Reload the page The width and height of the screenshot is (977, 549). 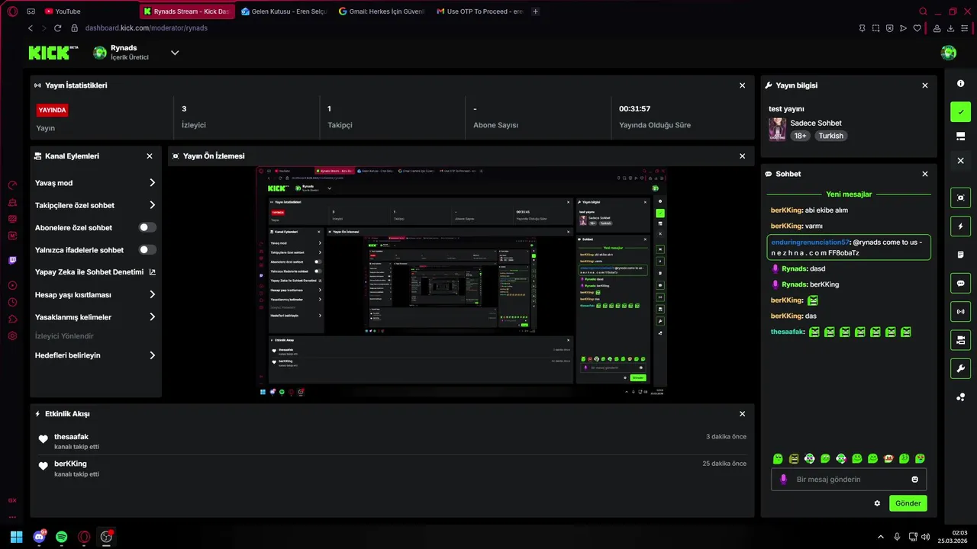point(57,28)
